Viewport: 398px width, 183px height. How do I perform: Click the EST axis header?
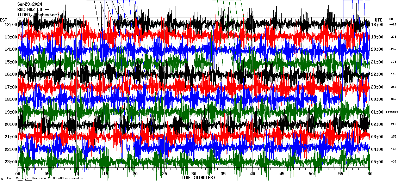4,20
